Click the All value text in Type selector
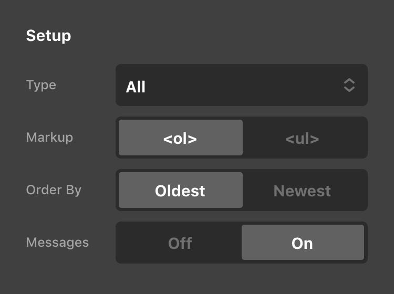 point(136,87)
